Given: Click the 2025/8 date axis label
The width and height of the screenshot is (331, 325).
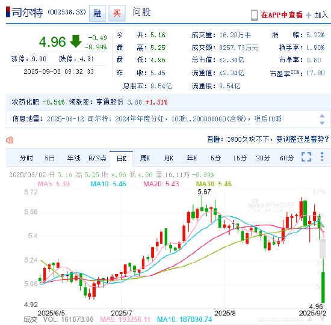Looking at the screenshot, I should [225, 313].
